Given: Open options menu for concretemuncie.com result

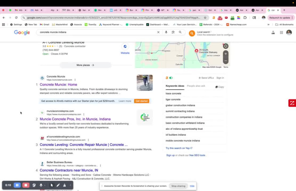Looking at the screenshot, I should (x=75, y=80).
